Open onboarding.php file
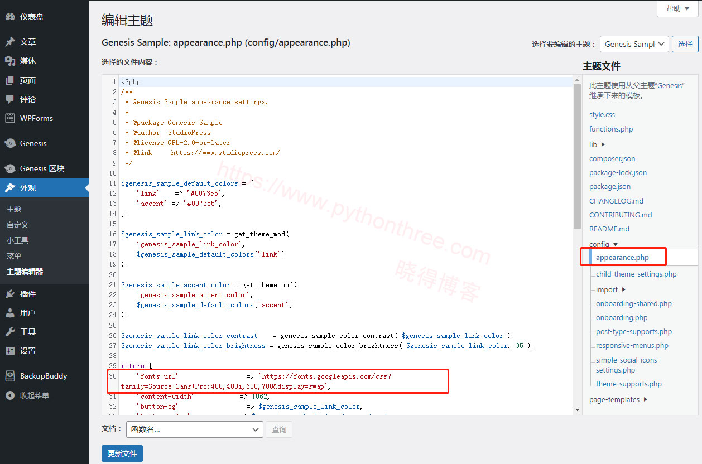Viewport: 702px width, 464px height. tap(622, 317)
